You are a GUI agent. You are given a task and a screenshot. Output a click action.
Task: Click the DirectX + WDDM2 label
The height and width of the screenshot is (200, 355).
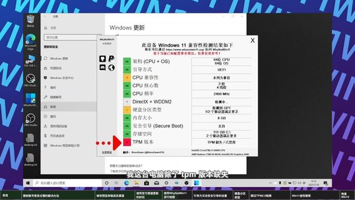click(x=152, y=102)
